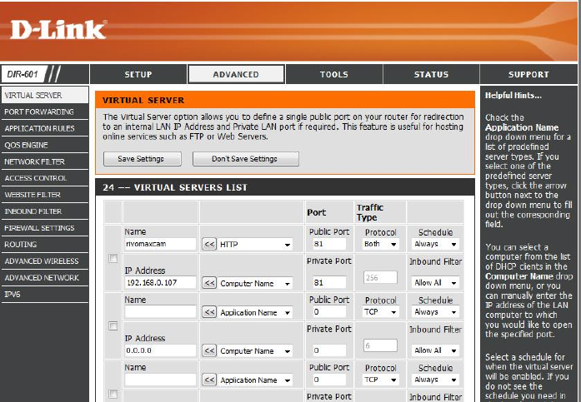The image size is (581, 402).
Task: Open Advanced Wireless page
Action: (44, 261)
